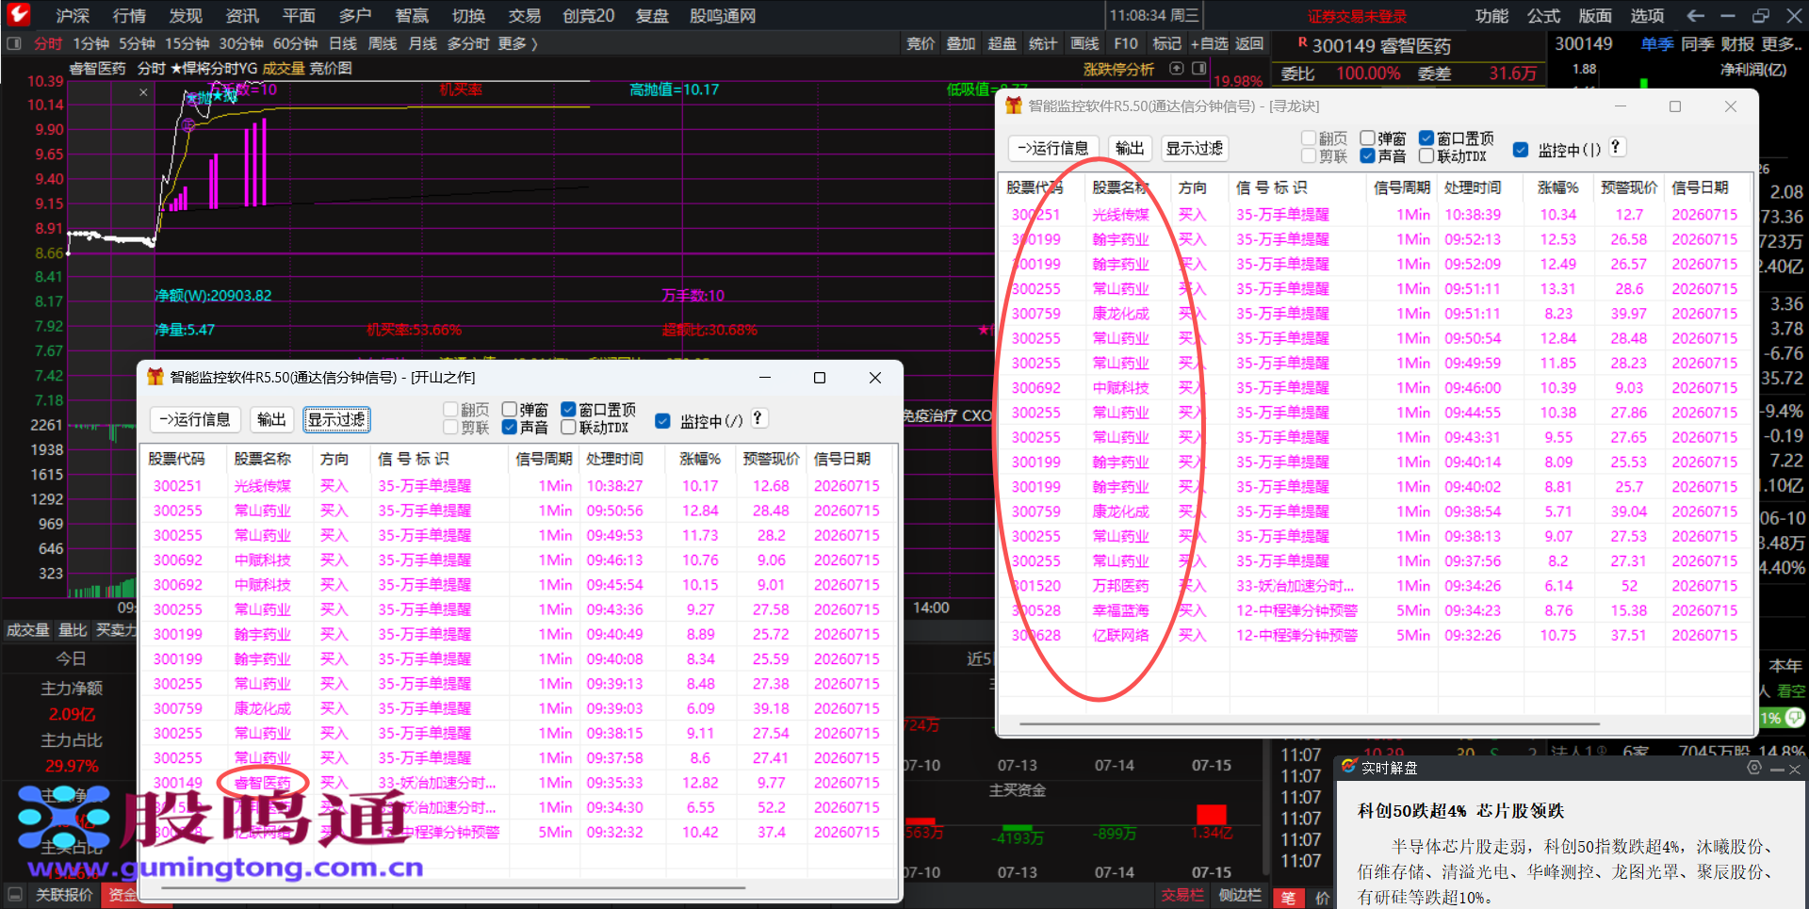
Task: Click the back arrow in the title bar
Action: [x=1695, y=15]
